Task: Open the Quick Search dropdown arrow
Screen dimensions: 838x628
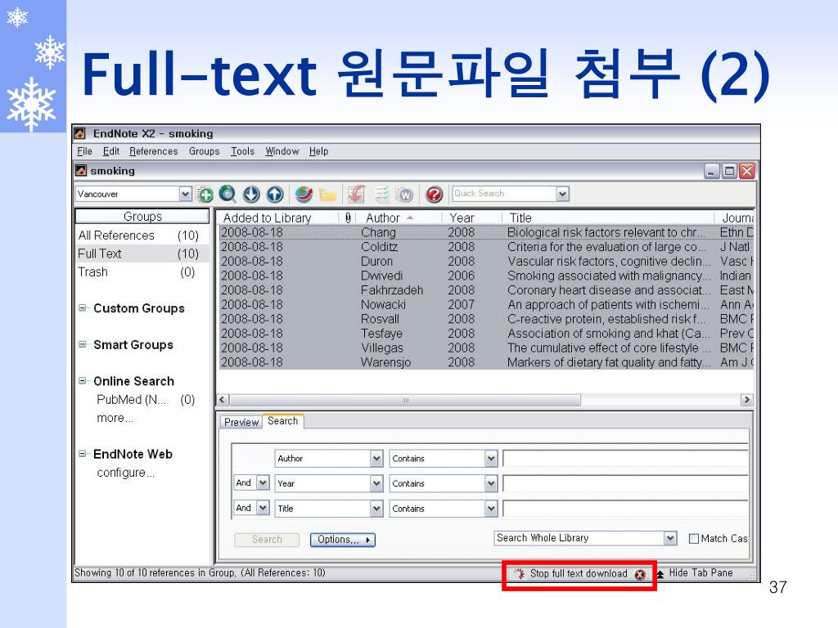Action: coord(562,193)
